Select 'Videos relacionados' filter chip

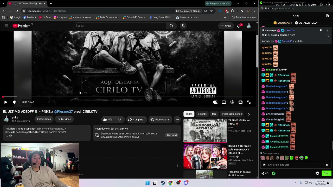coord(232,114)
